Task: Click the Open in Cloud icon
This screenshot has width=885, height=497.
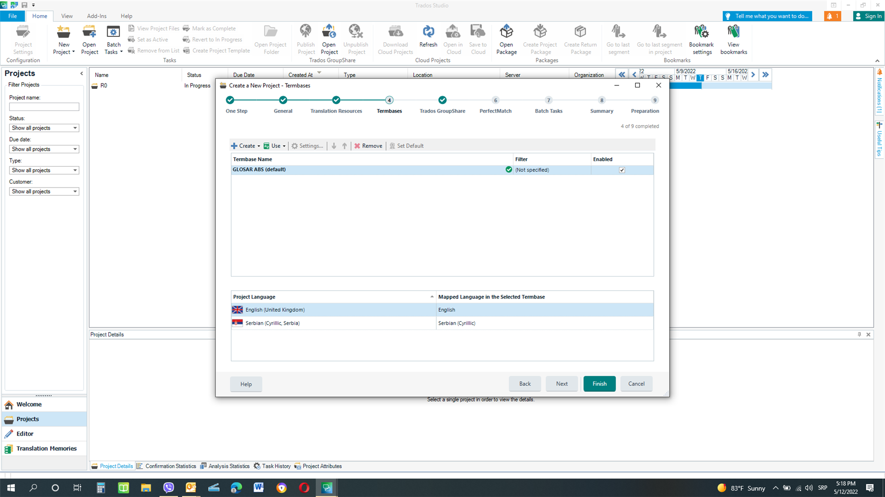Action: point(453,39)
